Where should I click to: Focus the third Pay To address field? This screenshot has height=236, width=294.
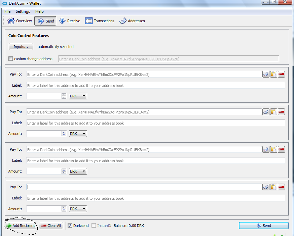(144, 150)
